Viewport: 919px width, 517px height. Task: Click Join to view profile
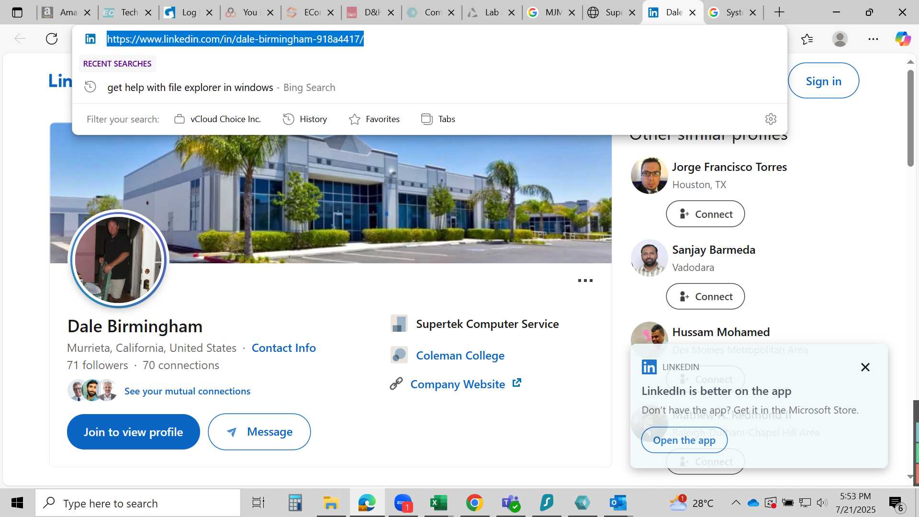pos(133,432)
